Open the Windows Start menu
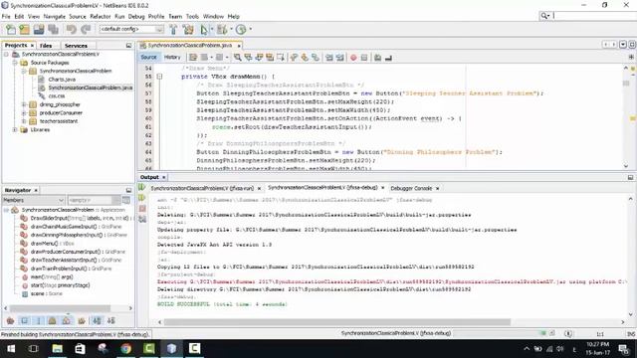Image resolution: width=637 pixels, height=358 pixels. [x=11, y=349]
